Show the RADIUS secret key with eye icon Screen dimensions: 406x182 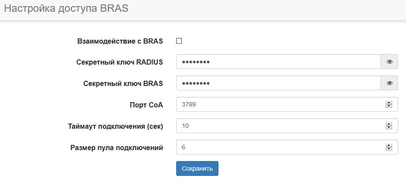coord(389,62)
